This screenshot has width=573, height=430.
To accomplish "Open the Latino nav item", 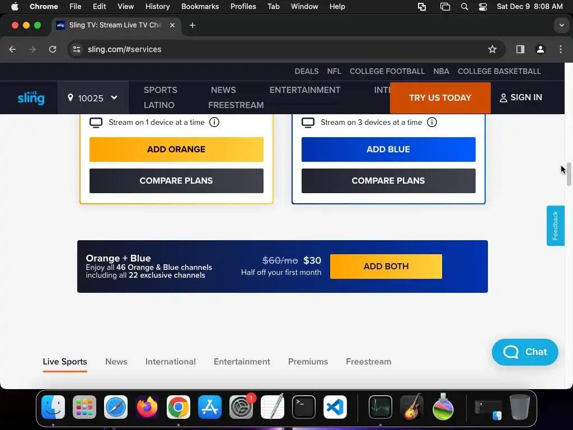I will click(159, 105).
